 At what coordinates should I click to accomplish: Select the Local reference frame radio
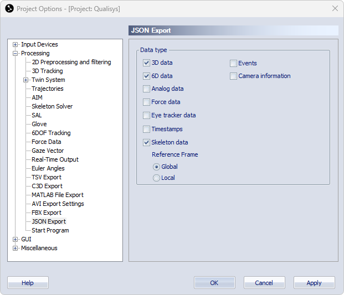pos(156,178)
